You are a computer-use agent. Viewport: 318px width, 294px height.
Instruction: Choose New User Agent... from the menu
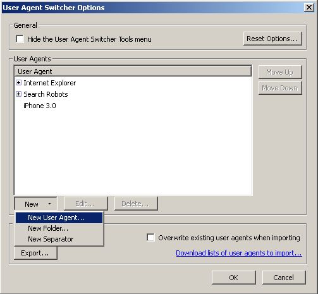[59, 217]
